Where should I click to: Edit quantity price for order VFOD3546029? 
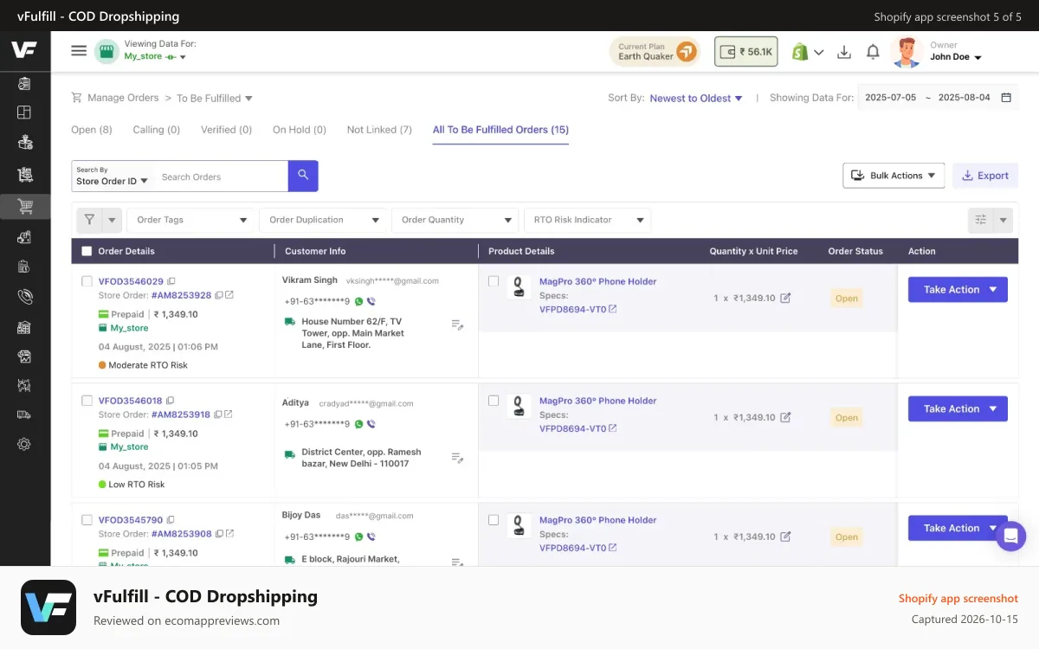[785, 298]
